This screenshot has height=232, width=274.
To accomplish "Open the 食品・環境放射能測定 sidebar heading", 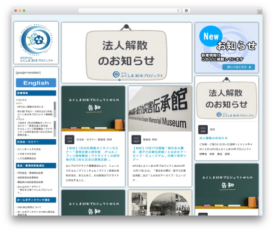I will [36, 166].
